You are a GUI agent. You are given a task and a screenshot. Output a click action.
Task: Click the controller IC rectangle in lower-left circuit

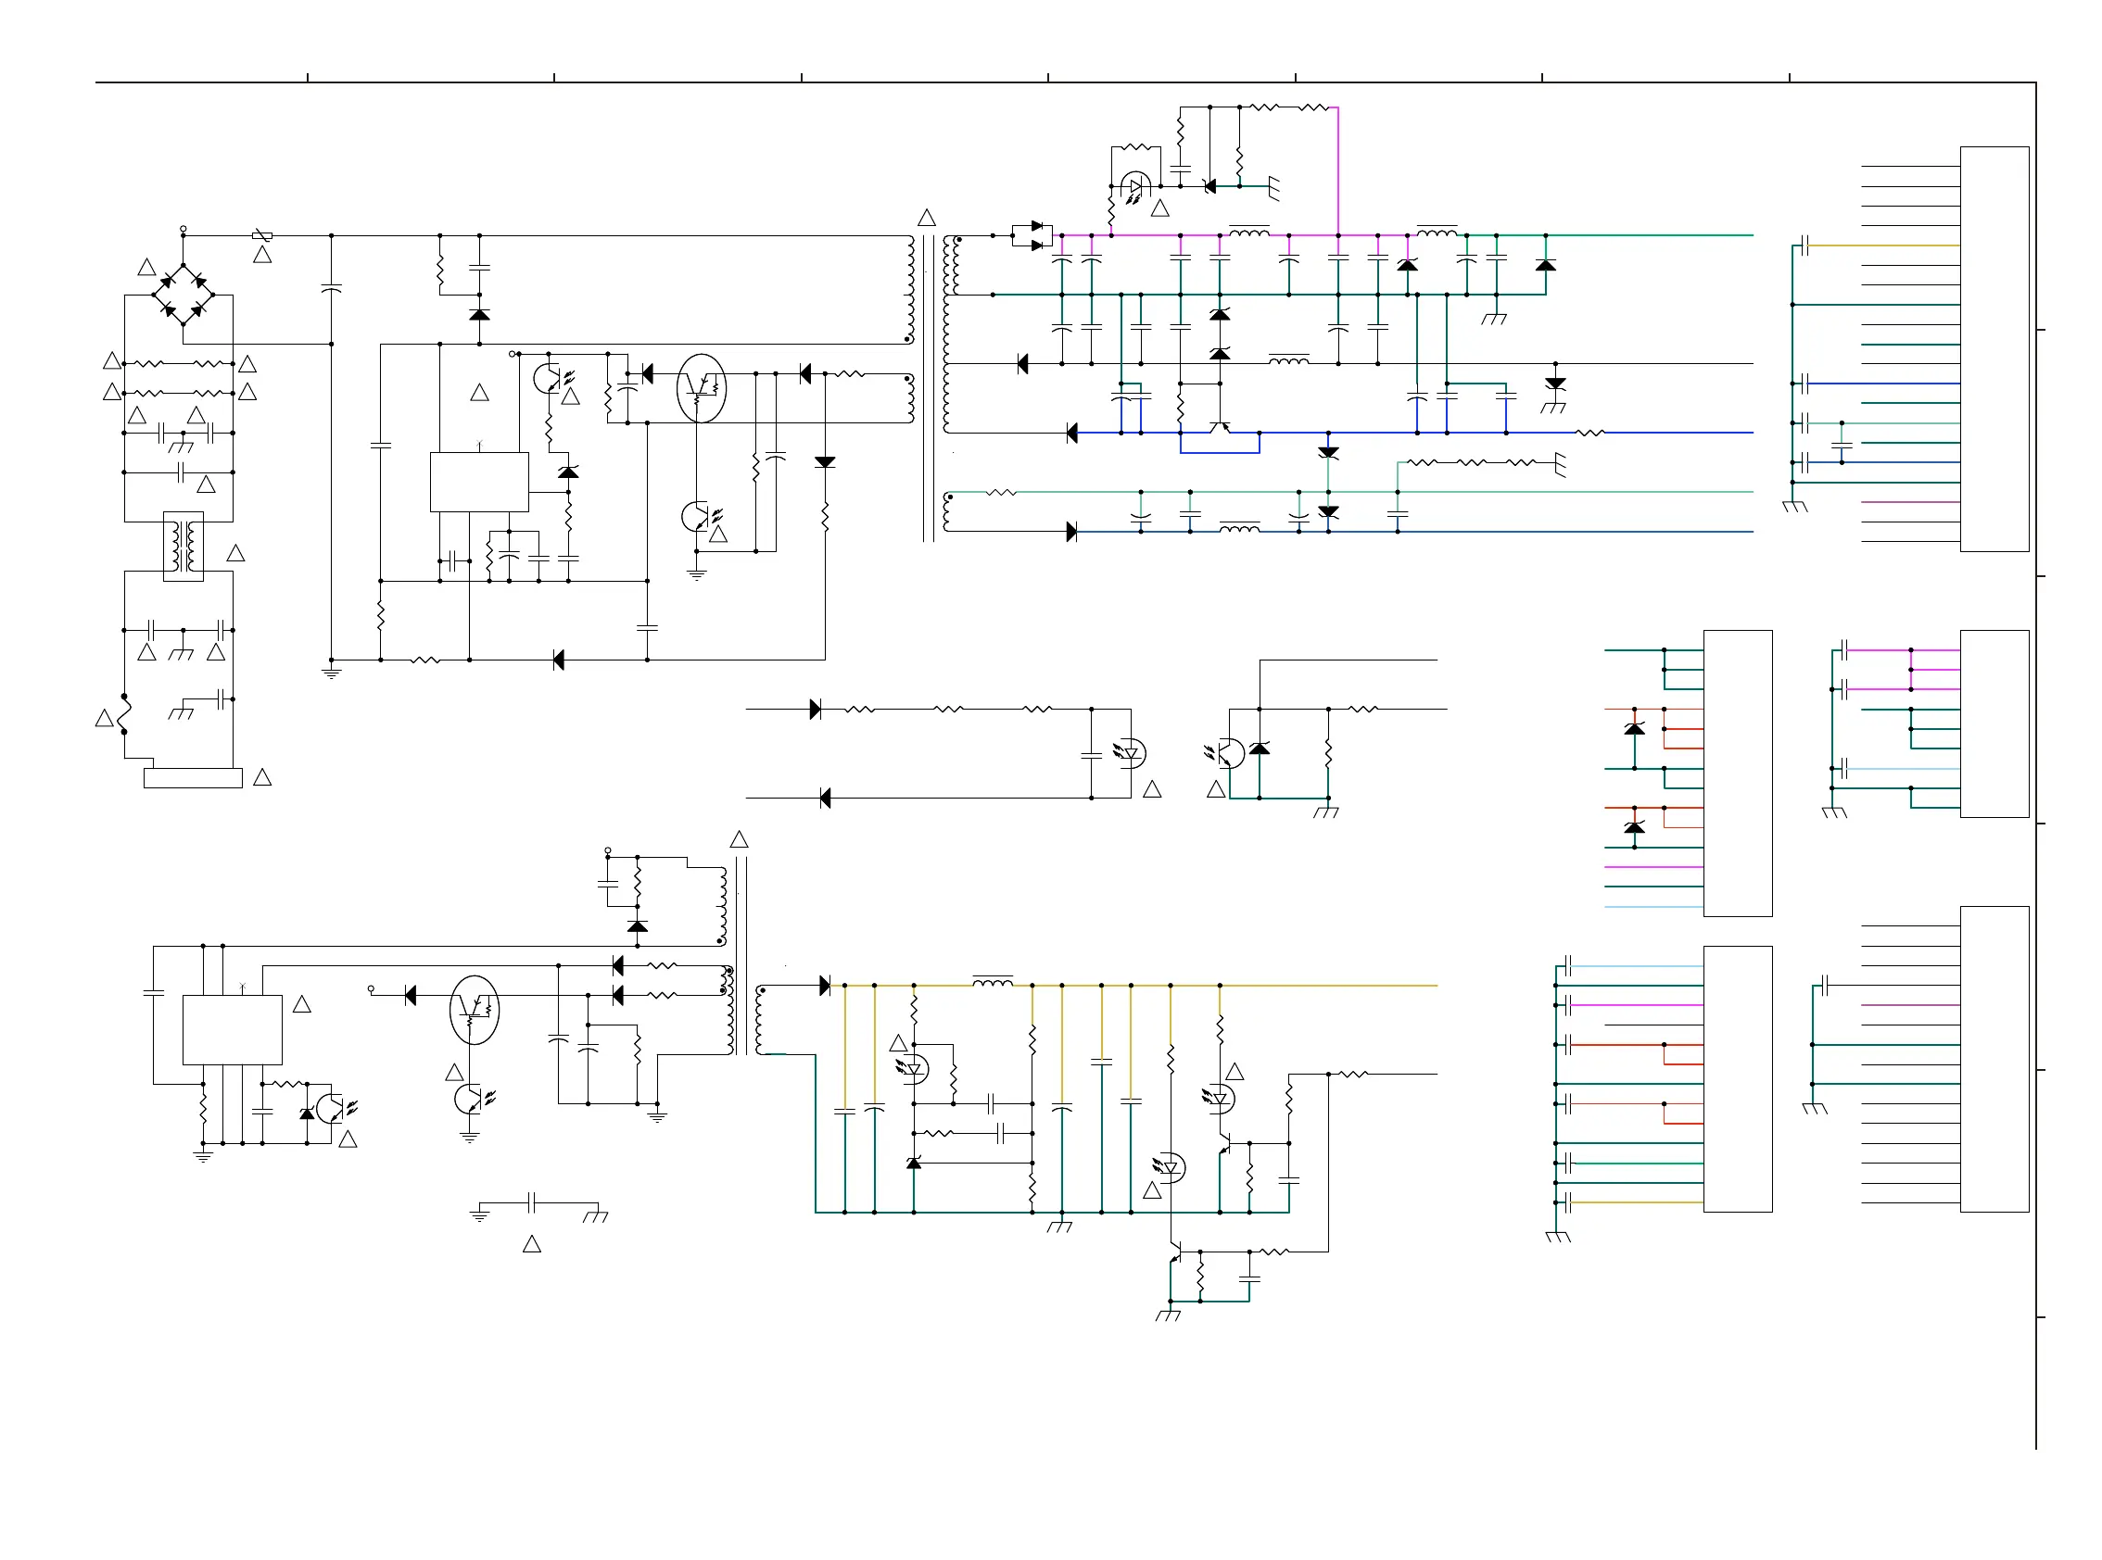[x=232, y=1029]
